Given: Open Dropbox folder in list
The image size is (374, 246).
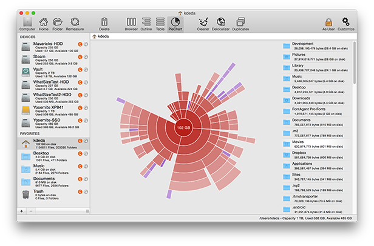Looking at the screenshot, I should [316, 155].
